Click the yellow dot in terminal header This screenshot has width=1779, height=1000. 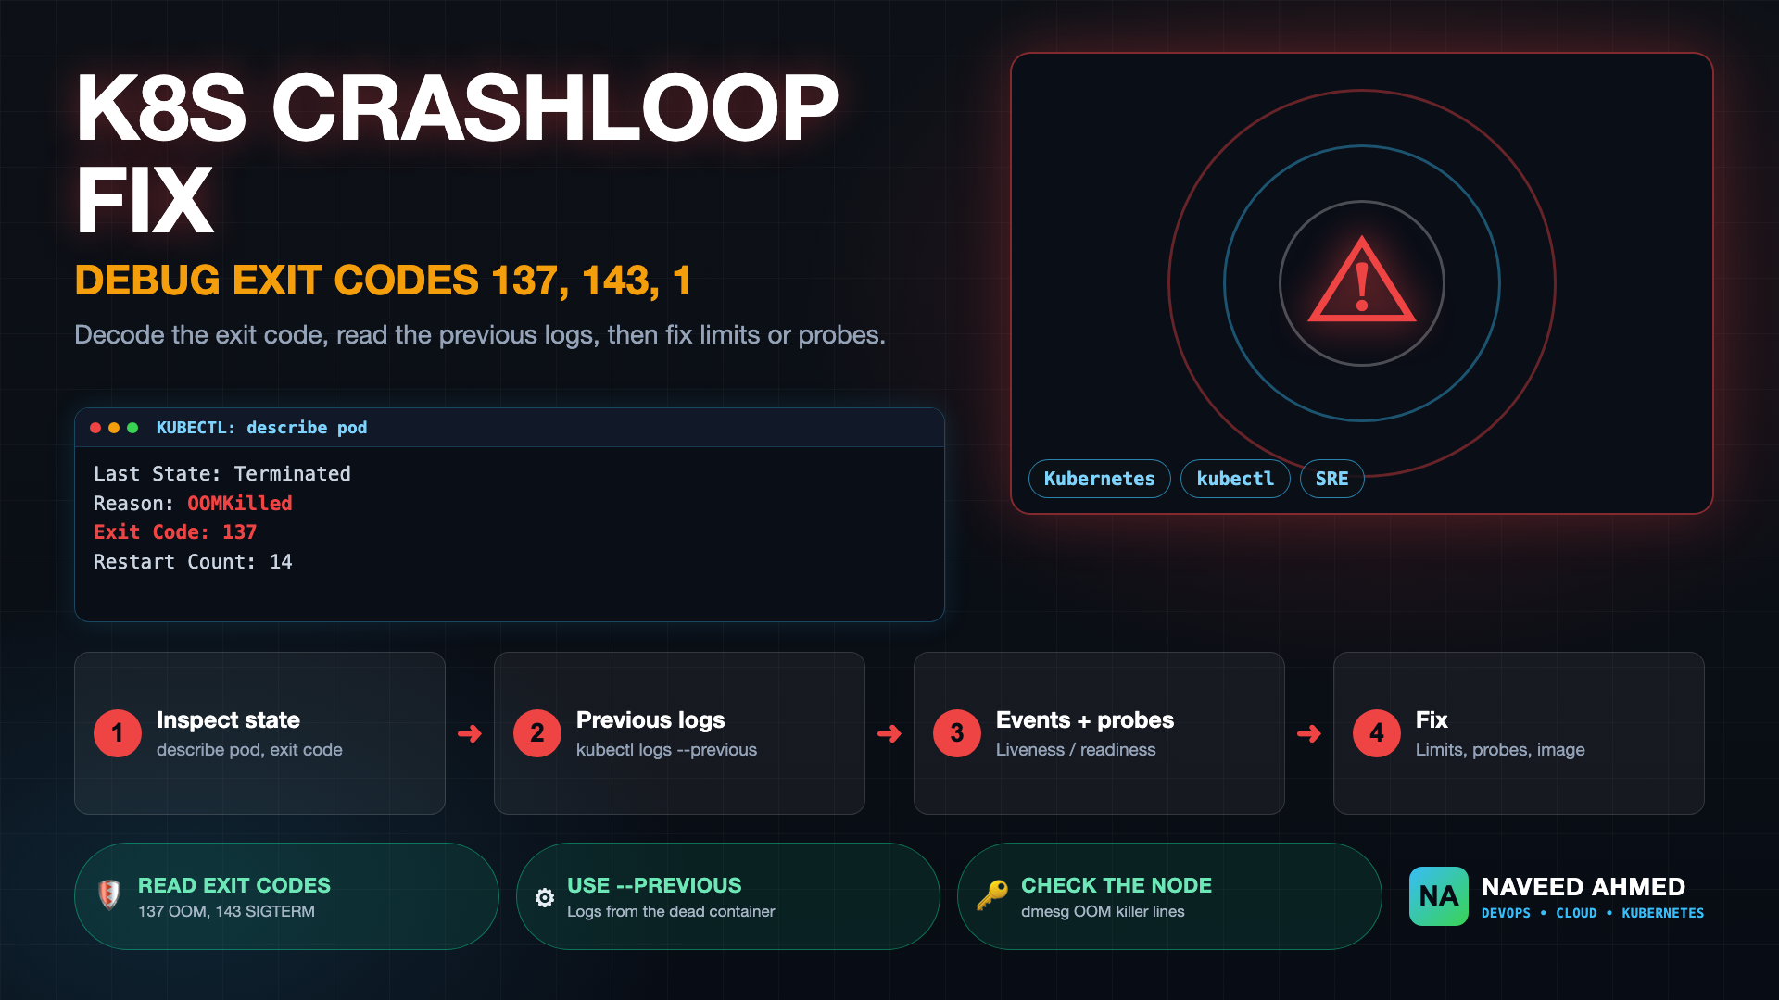pos(114,428)
